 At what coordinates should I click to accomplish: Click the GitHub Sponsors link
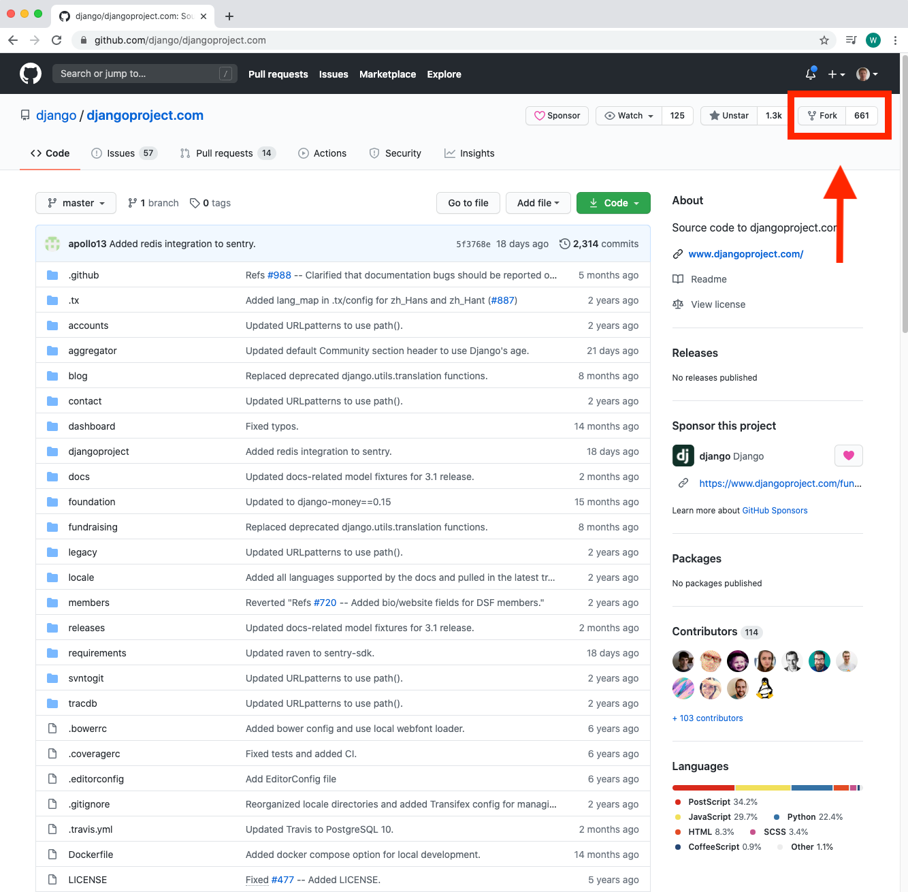[x=775, y=511]
